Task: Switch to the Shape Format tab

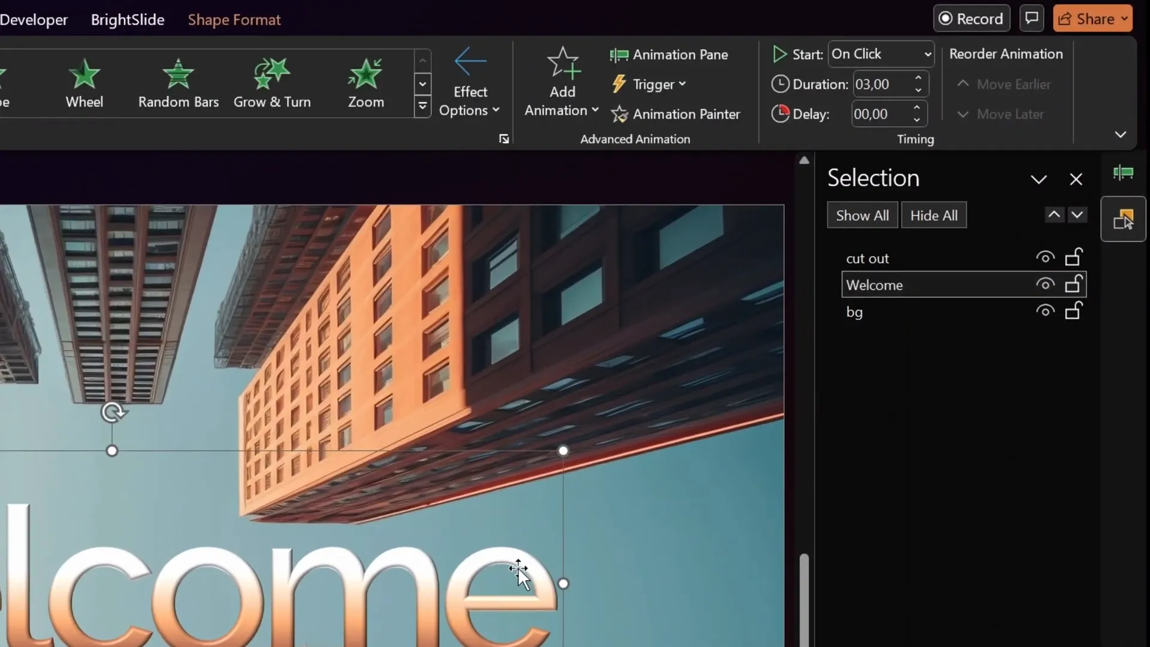Action: (x=234, y=20)
